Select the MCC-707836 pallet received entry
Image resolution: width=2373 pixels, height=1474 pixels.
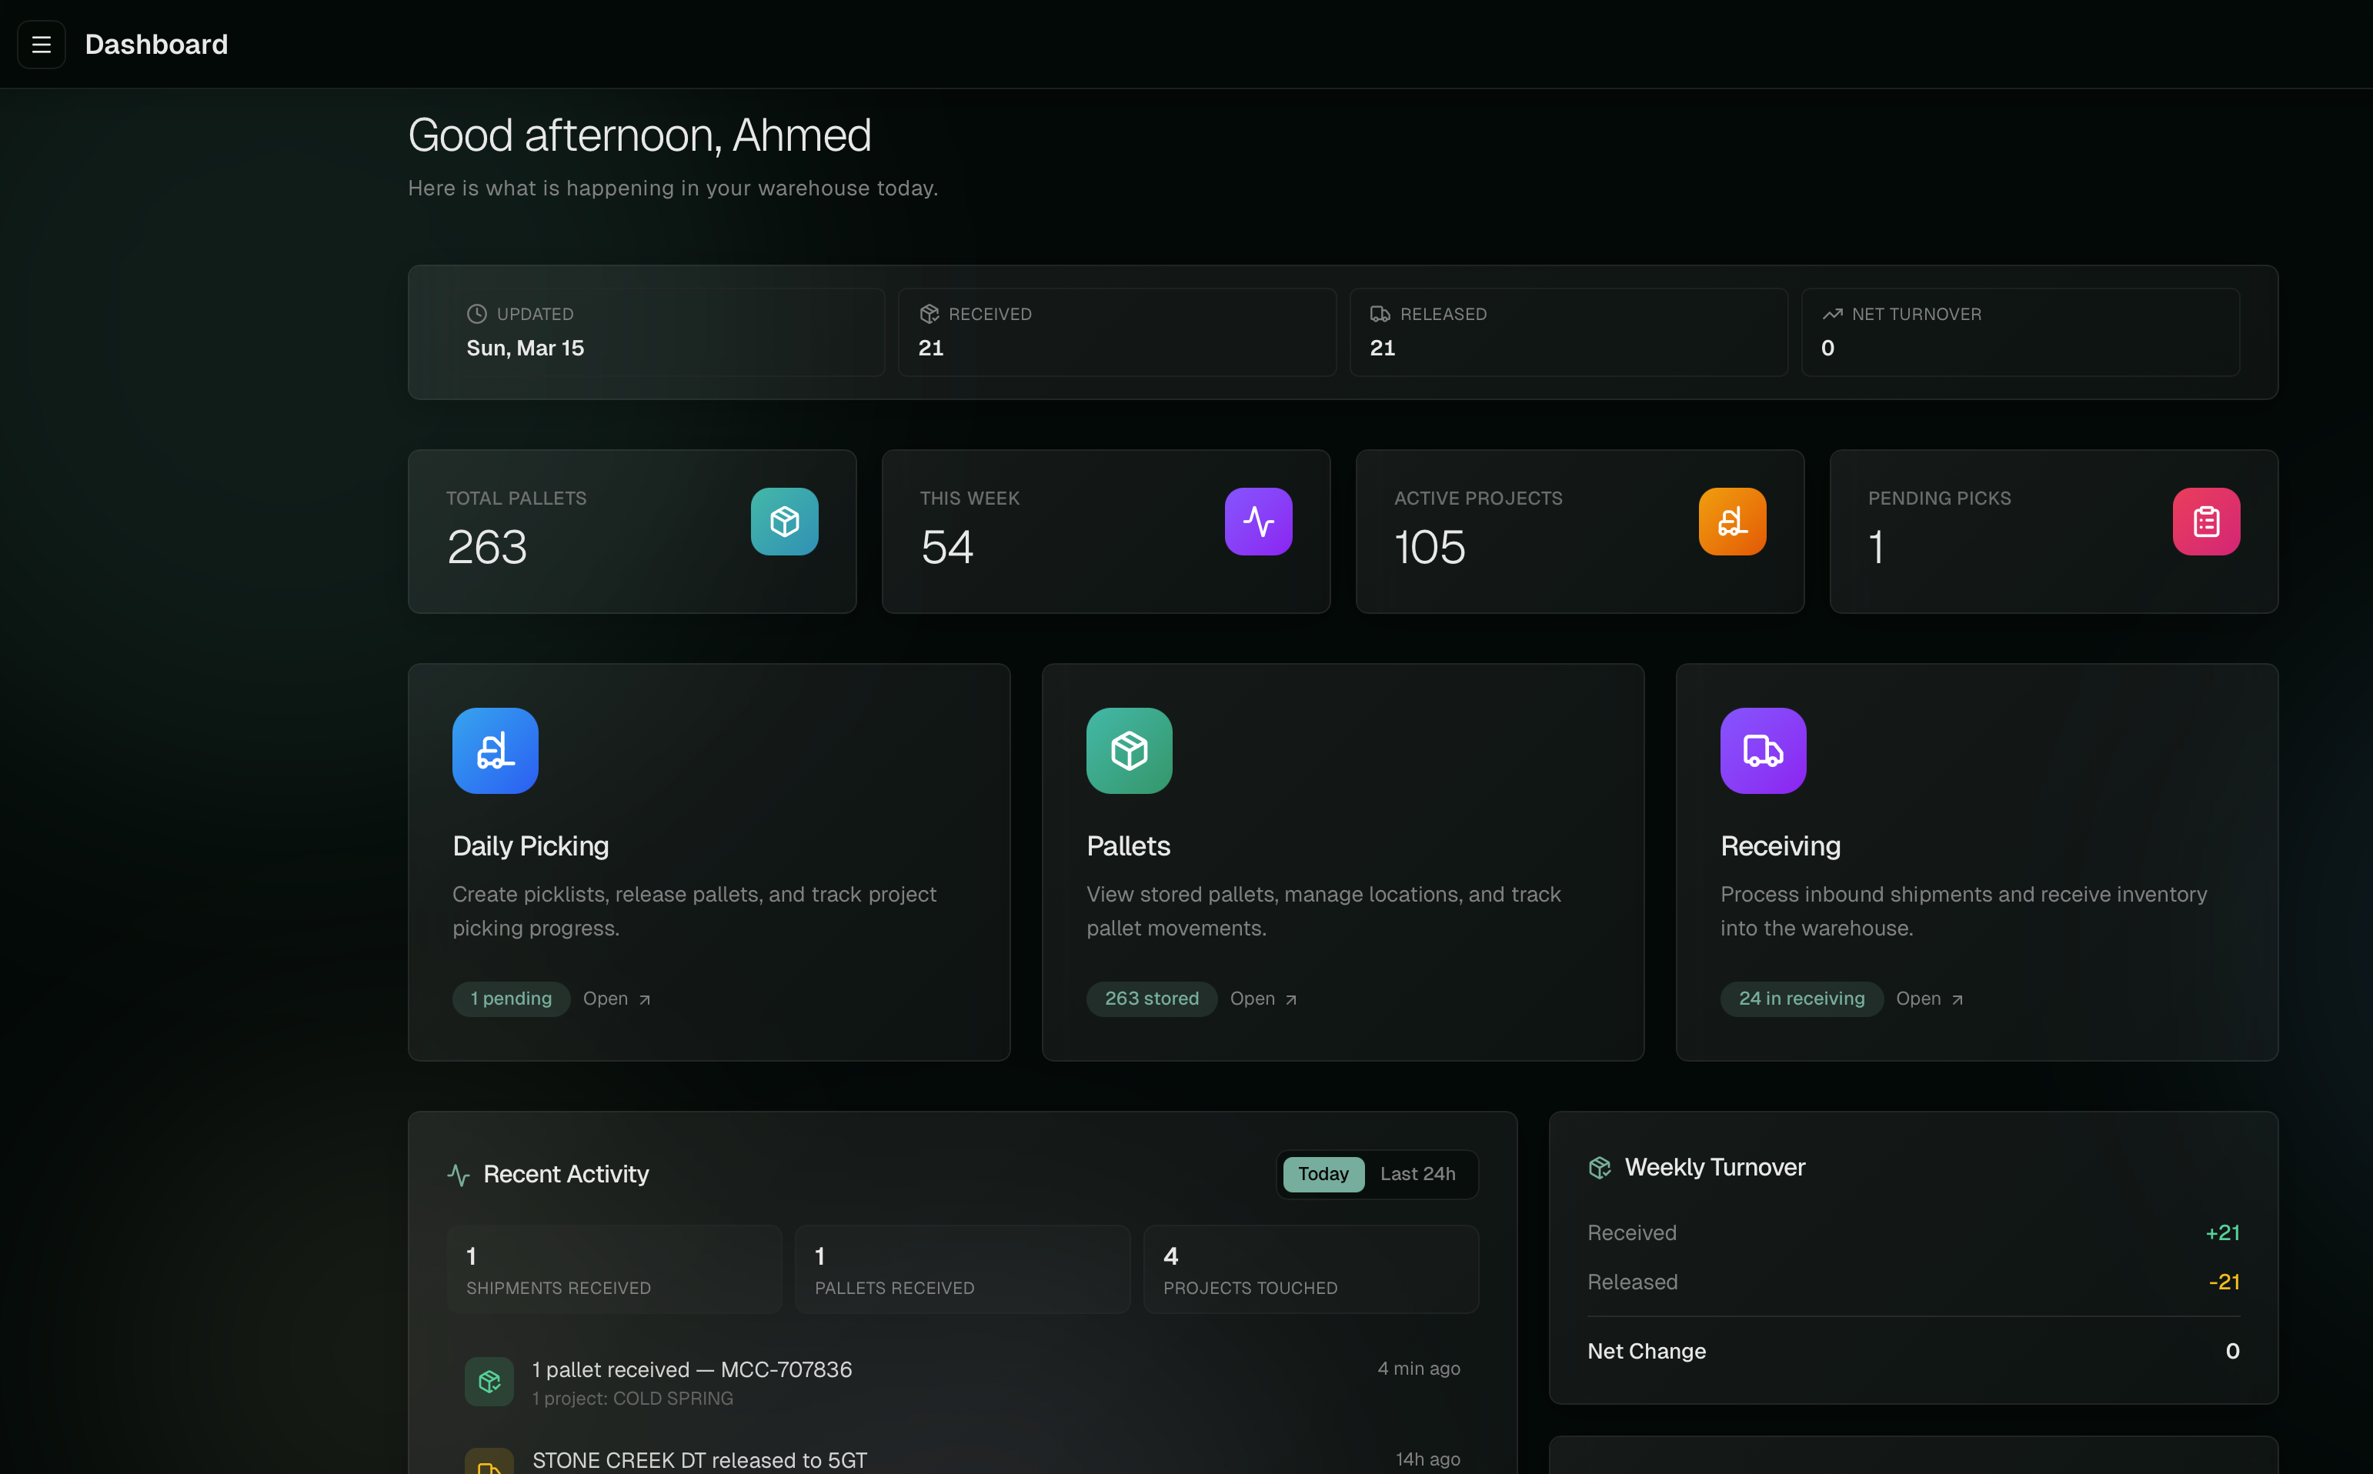tap(691, 1369)
